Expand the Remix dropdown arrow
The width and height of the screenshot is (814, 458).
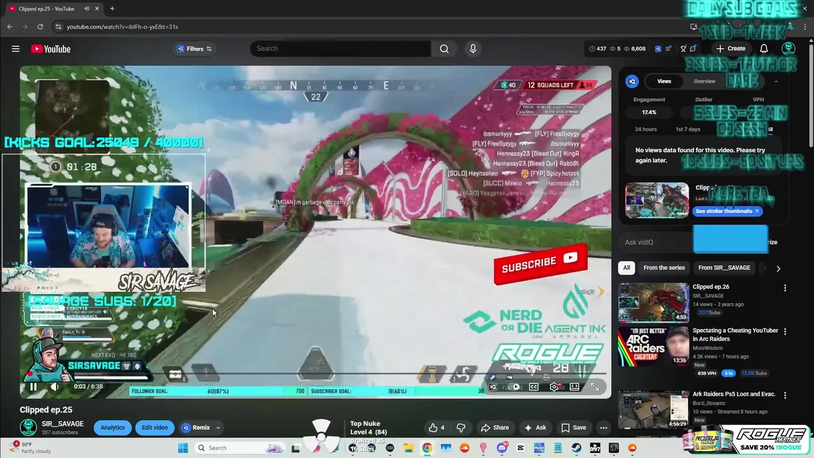(x=218, y=427)
